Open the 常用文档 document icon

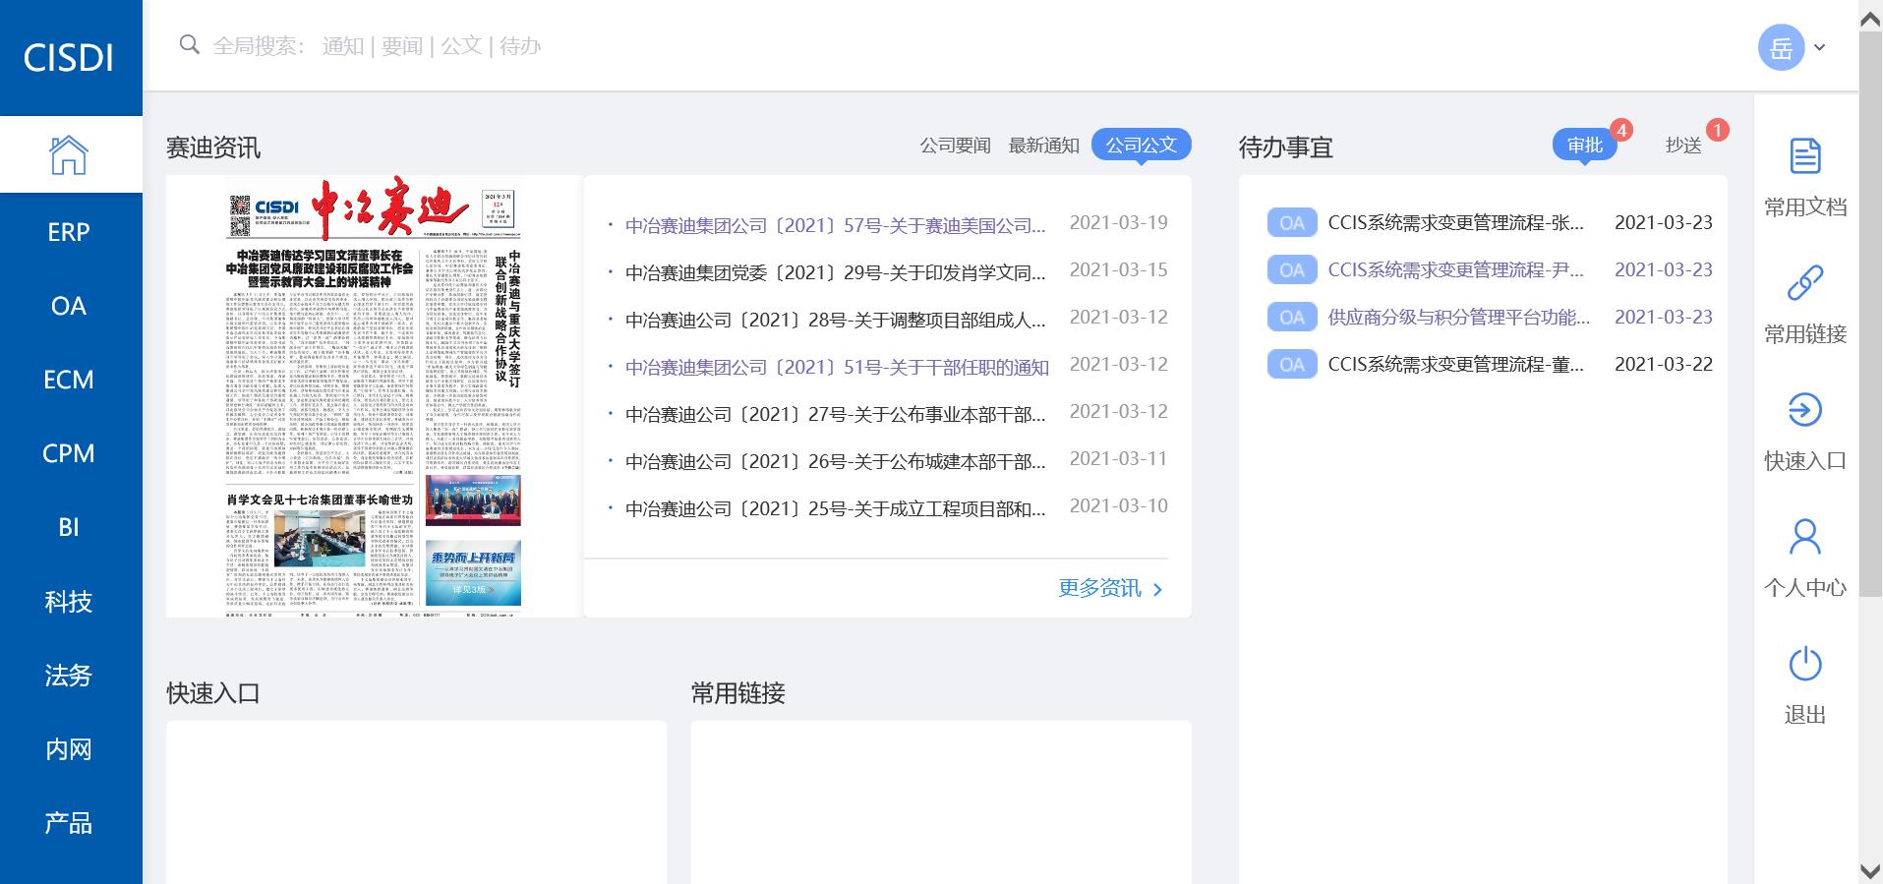pos(1804,155)
